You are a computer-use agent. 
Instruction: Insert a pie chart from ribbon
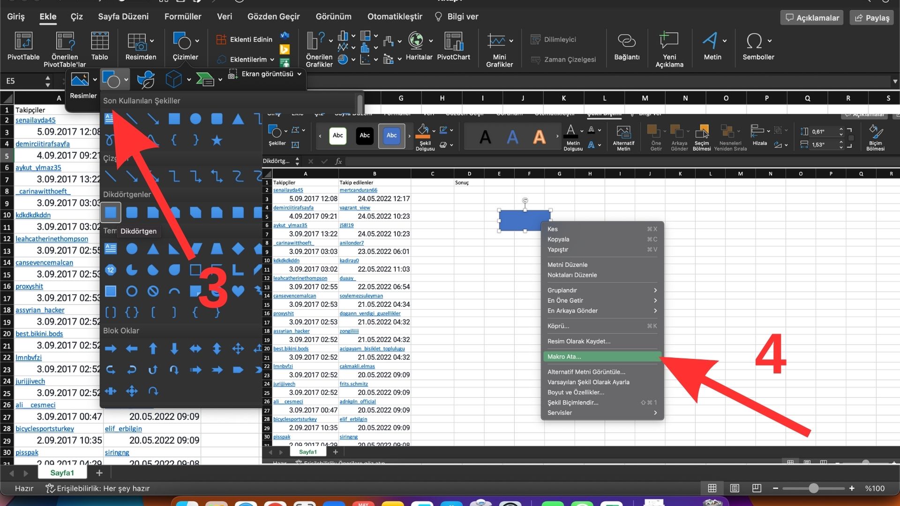pos(343,60)
